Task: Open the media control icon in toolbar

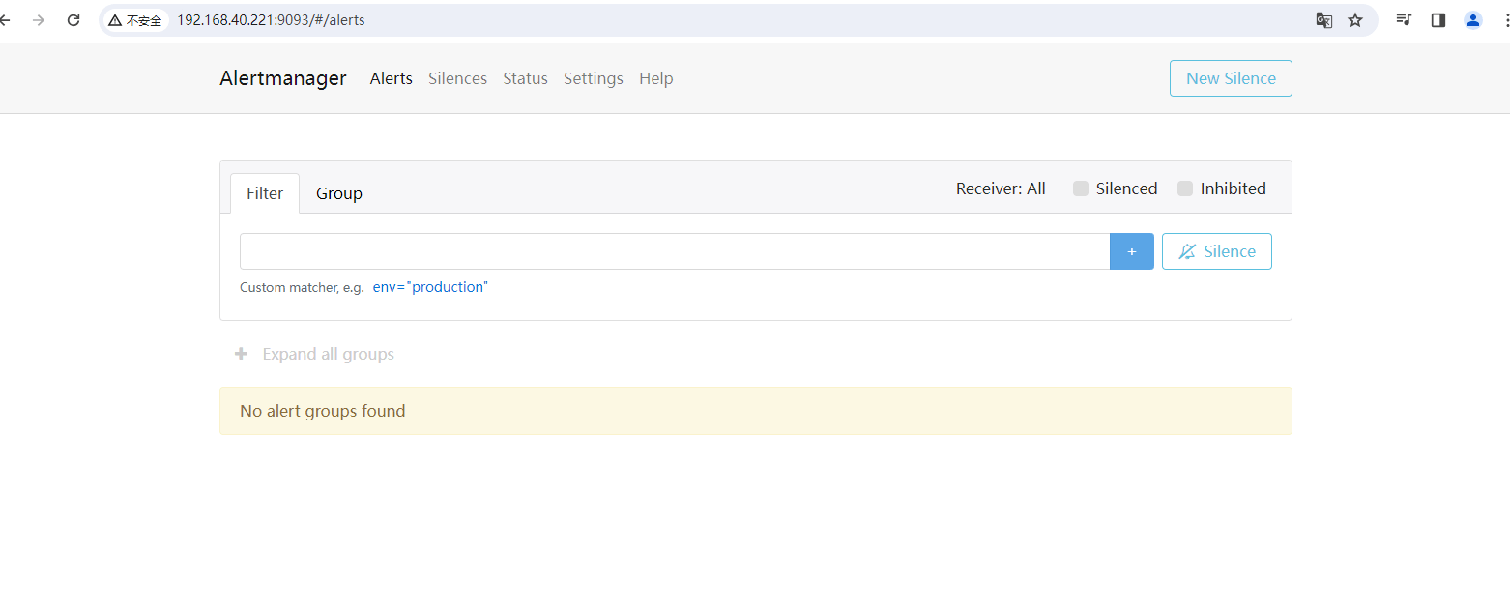Action: click(1404, 20)
